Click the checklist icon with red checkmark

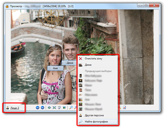click(124, 108)
